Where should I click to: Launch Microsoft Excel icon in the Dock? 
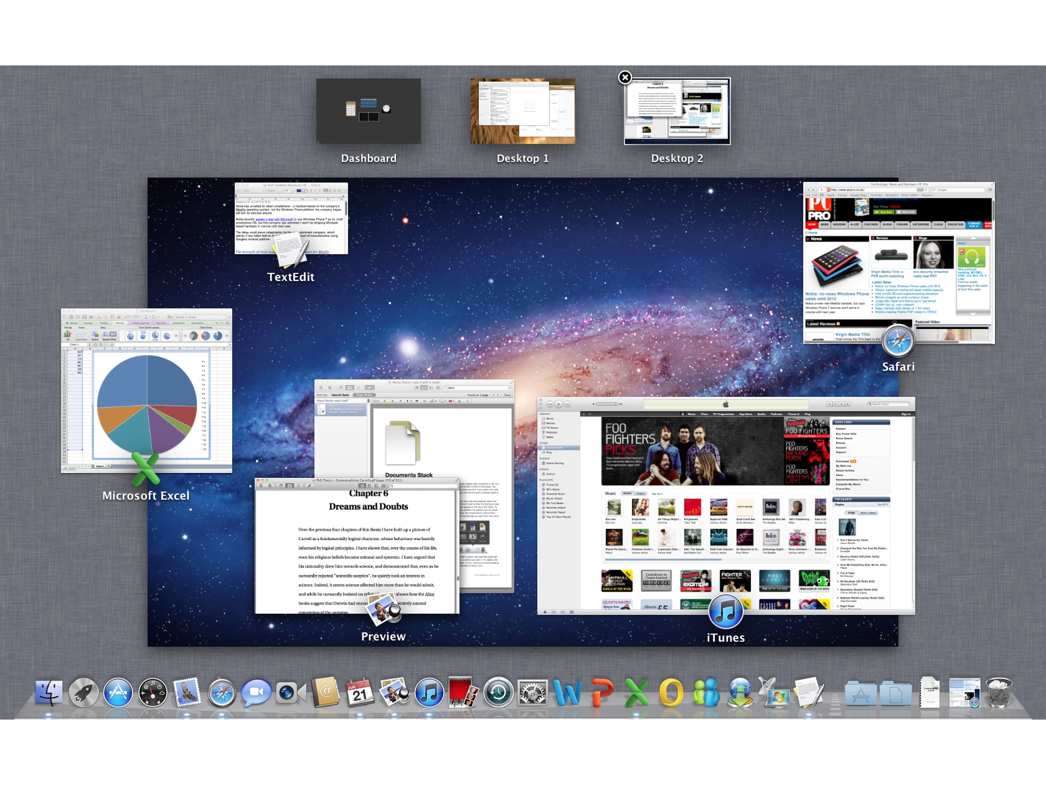click(x=636, y=693)
